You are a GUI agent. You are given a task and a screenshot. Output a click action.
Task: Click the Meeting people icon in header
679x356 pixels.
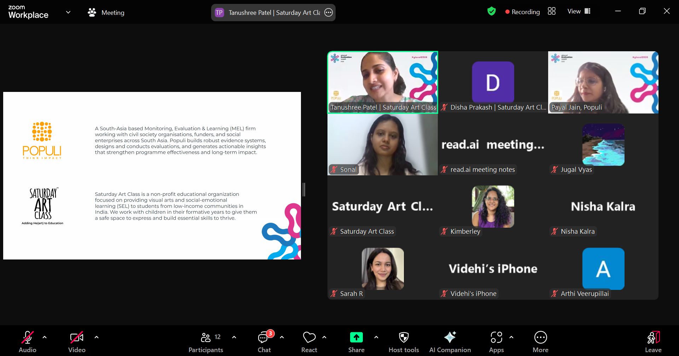92,12
